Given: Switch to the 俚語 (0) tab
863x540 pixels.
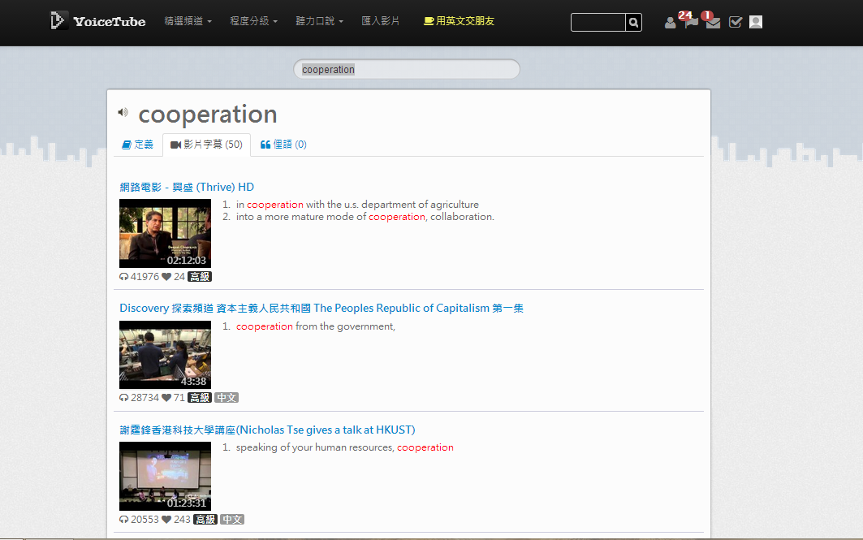Looking at the screenshot, I should 283,145.
